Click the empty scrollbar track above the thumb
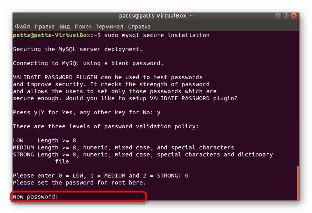Screen dimensions: 312x213 298,98
